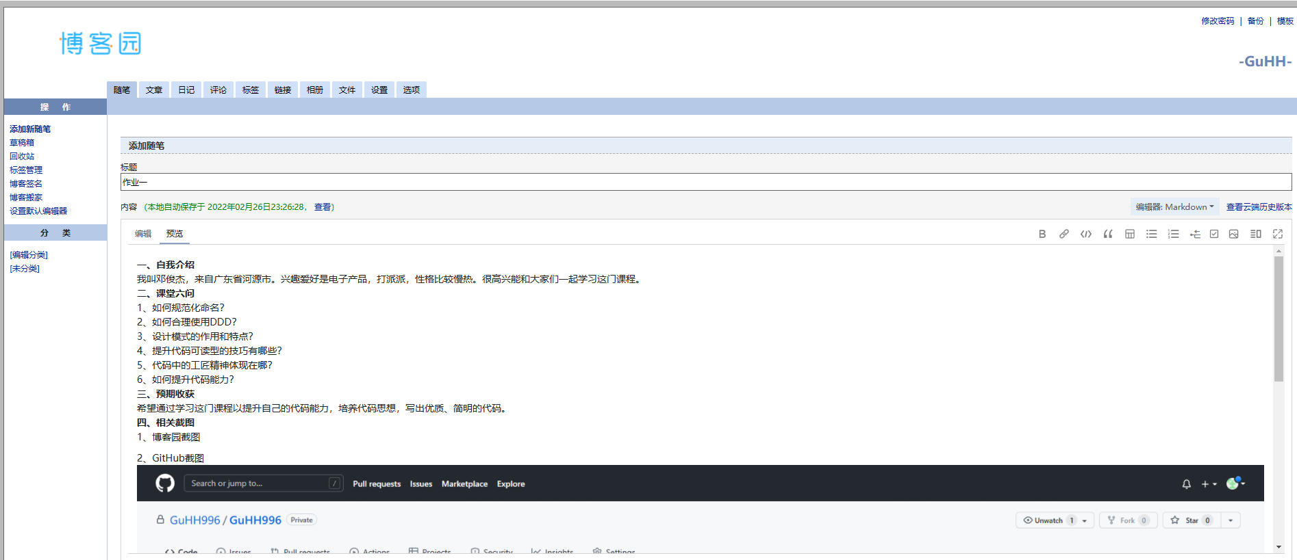Screen dimensions: 1297x560
Task: Open the 评论 tab
Action: tap(218, 90)
